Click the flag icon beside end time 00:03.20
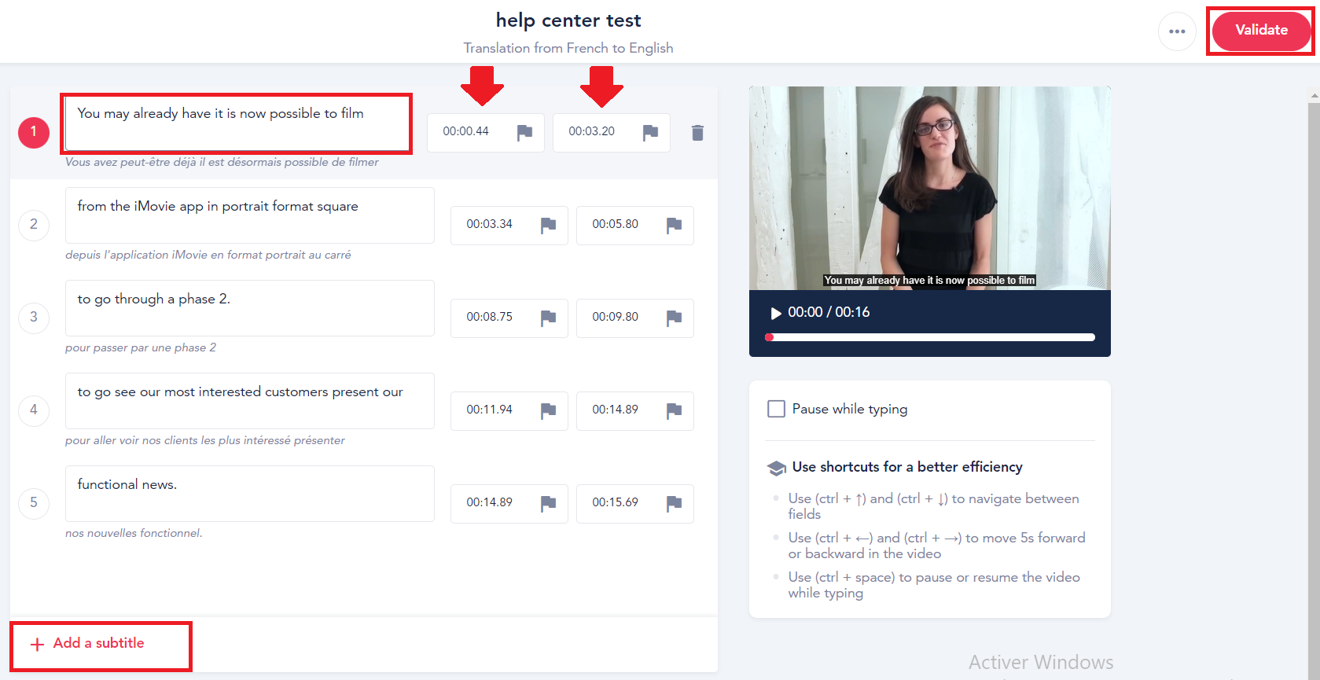 [x=650, y=132]
